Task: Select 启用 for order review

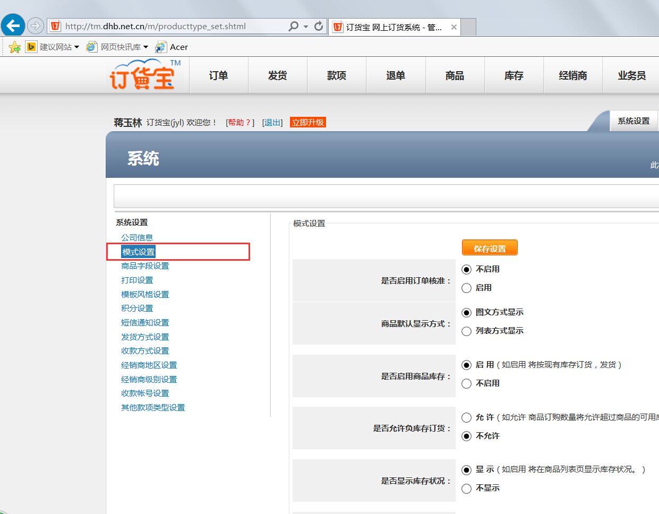Action: tap(466, 288)
